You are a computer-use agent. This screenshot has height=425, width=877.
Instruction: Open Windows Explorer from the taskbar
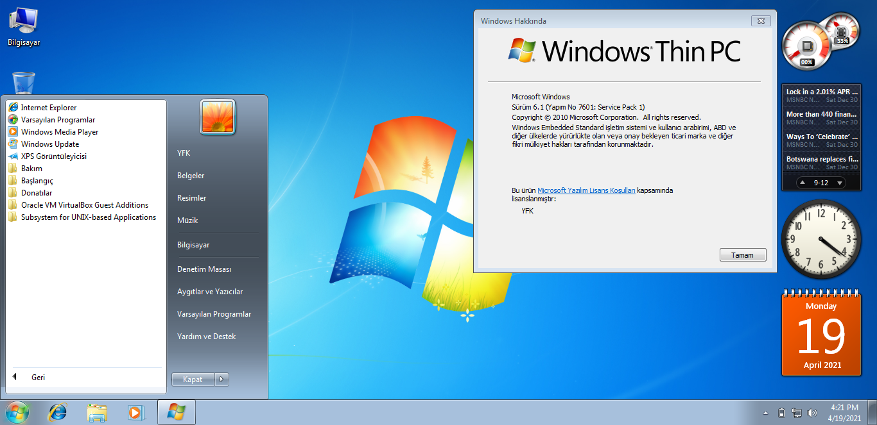point(97,412)
